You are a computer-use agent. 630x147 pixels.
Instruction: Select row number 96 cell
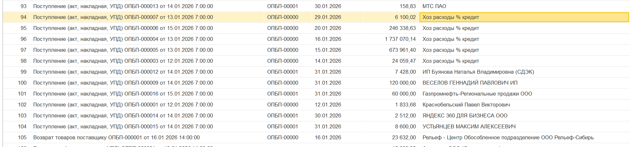point(23,39)
